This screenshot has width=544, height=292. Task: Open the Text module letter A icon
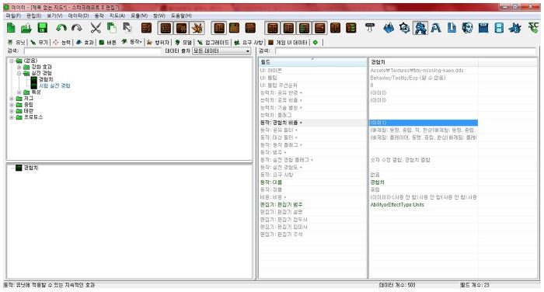(x=436, y=28)
